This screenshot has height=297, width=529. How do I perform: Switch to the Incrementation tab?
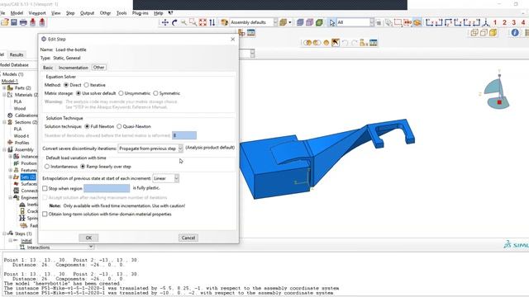[x=74, y=68]
